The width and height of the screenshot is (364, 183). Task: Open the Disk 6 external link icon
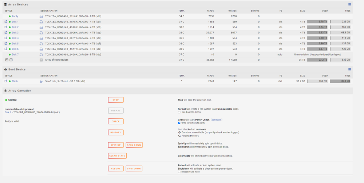[x=6, y=49]
